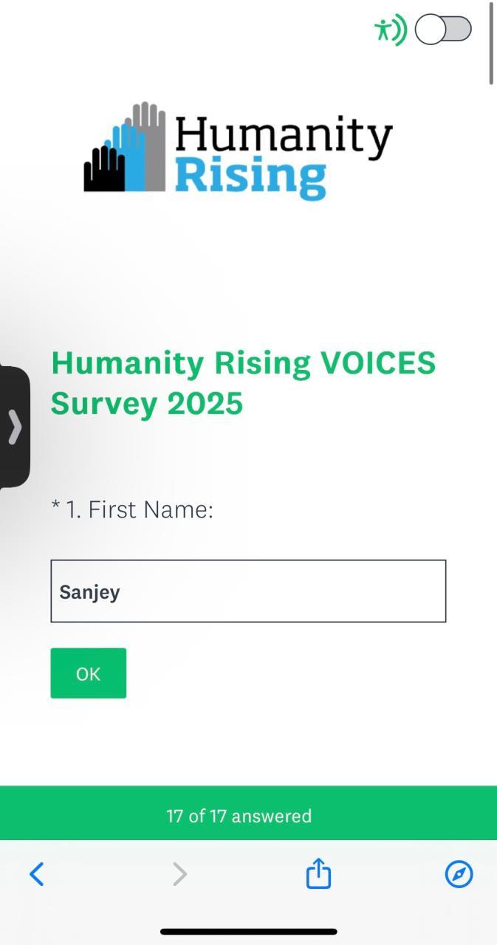This screenshot has height=945, width=497.
Task: Click the black hand in the logo
Action: (x=99, y=170)
